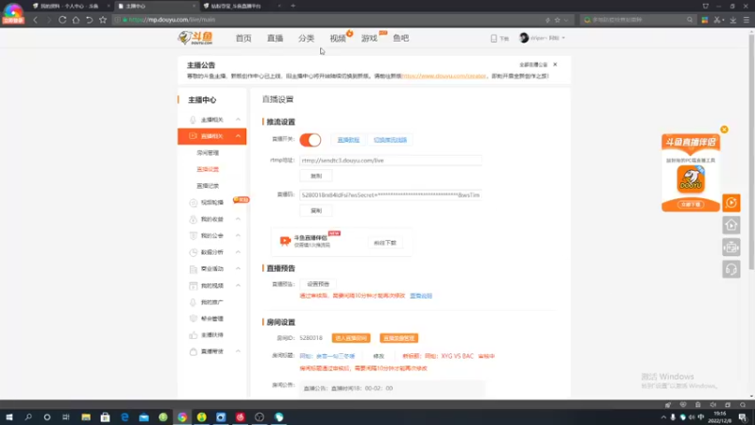The width and height of the screenshot is (755, 425).
Task: Click the floating headset support icon
Action: pos(731,269)
